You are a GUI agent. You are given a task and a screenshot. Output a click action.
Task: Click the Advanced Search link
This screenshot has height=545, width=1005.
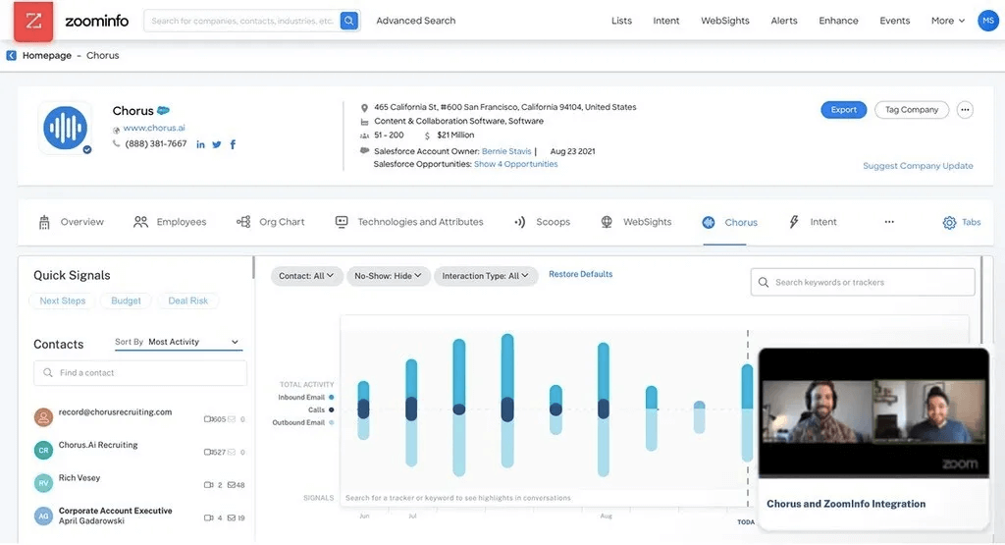click(x=416, y=21)
